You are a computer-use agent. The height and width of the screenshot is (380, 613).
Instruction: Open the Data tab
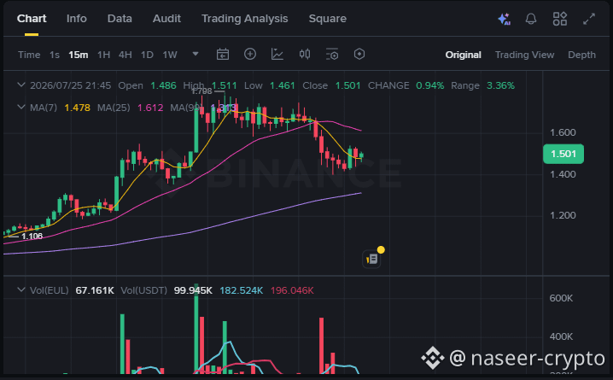tap(120, 19)
